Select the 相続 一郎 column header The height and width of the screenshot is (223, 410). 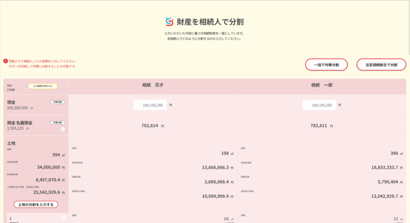[x=322, y=85]
